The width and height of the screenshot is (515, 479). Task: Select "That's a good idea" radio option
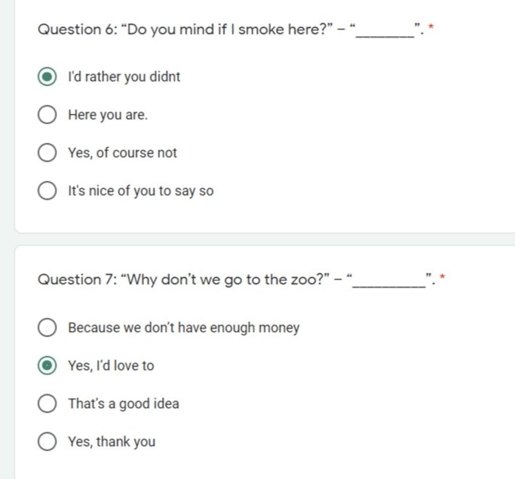pyautogui.click(x=47, y=404)
